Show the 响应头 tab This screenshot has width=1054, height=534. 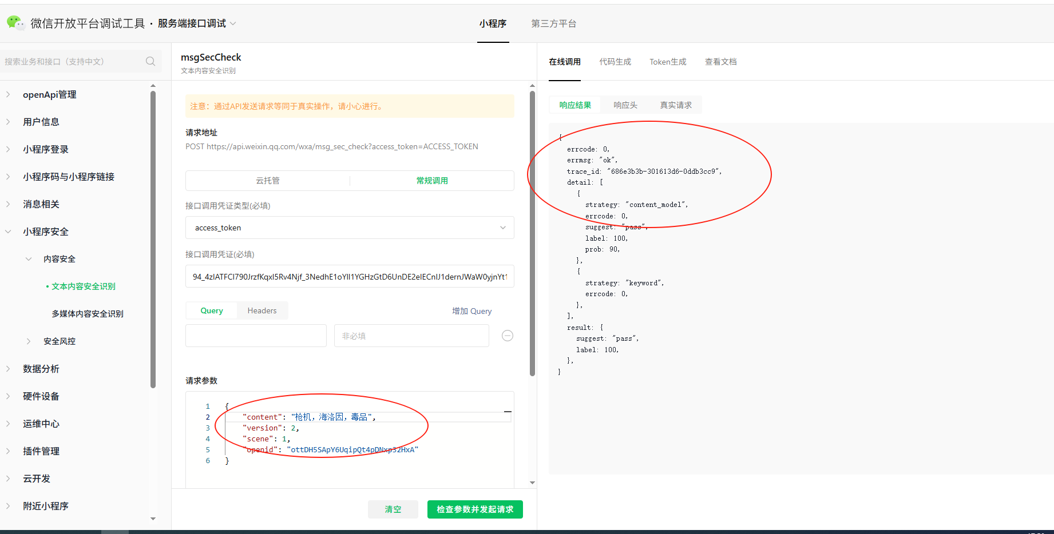click(x=625, y=105)
